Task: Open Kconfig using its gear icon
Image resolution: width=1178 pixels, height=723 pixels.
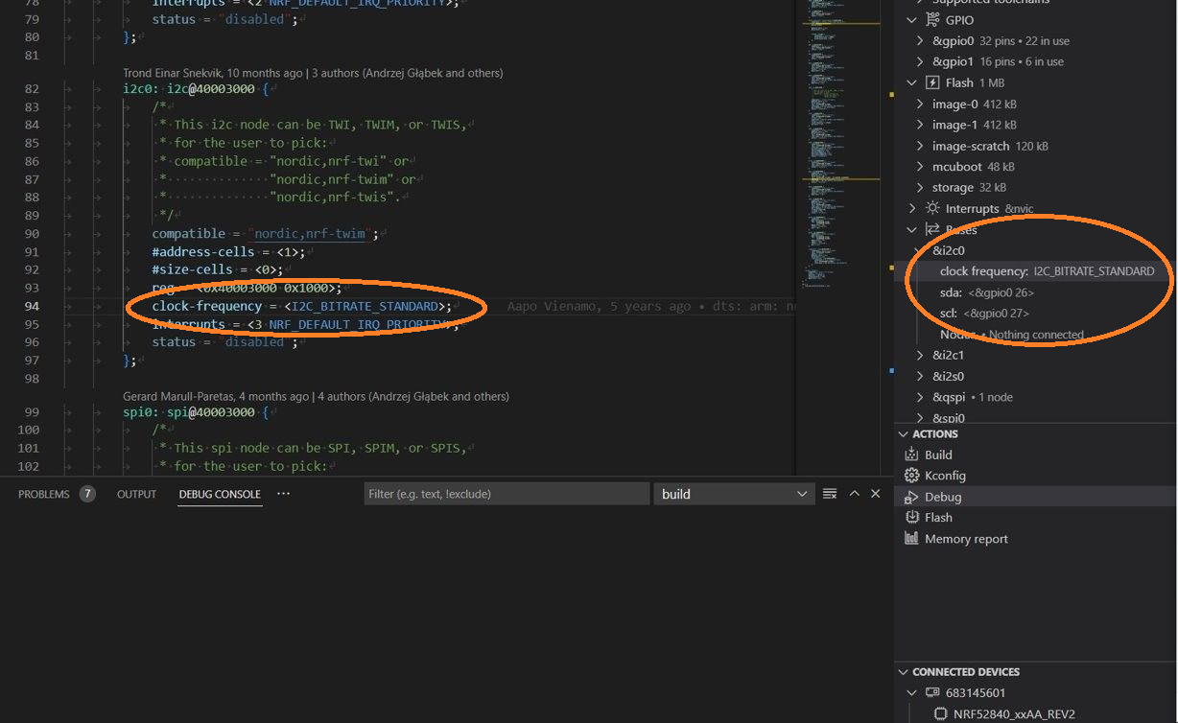Action: click(x=914, y=475)
